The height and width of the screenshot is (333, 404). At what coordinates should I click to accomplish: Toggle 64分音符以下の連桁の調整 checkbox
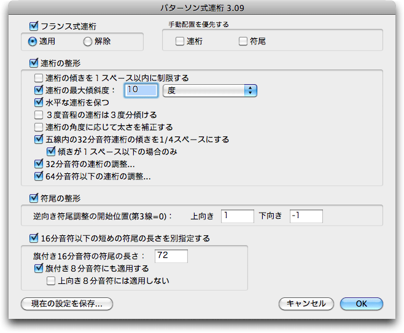(39, 176)
